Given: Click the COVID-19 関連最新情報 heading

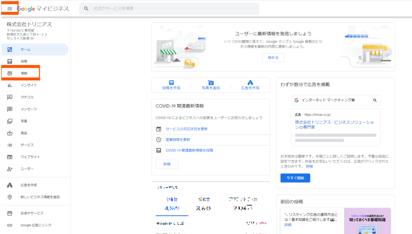Looking at the screenshot, I should tap(180, 106).
